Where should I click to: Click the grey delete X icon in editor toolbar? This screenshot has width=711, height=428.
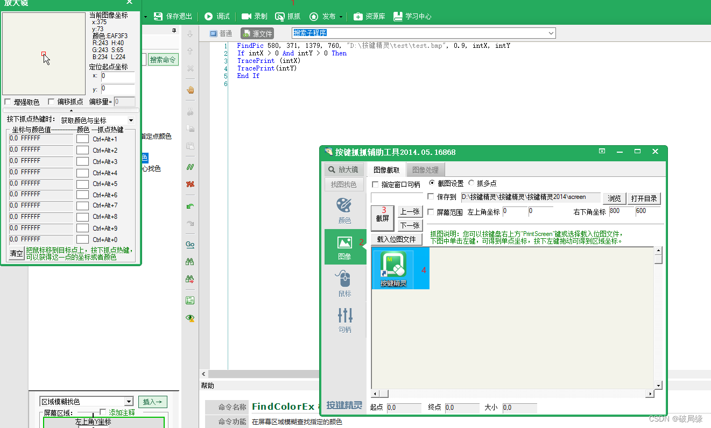point(190,69)
